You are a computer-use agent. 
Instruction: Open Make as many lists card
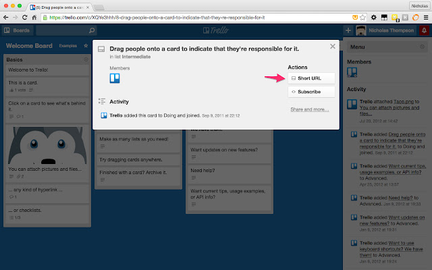pyautogui.click(x=138, y=142)
